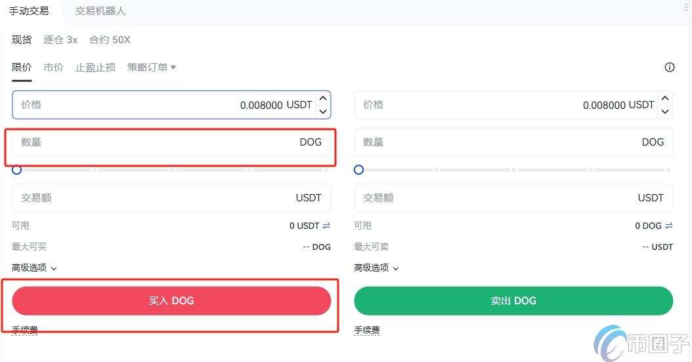Select the 逐仓 3x margin mode
The height and width of the screenshot is (362, 692).
click(60, 40)
